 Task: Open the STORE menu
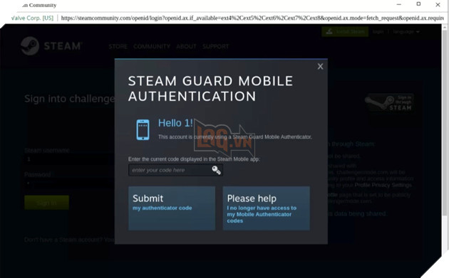118,47
